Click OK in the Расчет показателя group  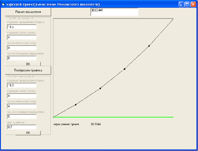point(28,64)
